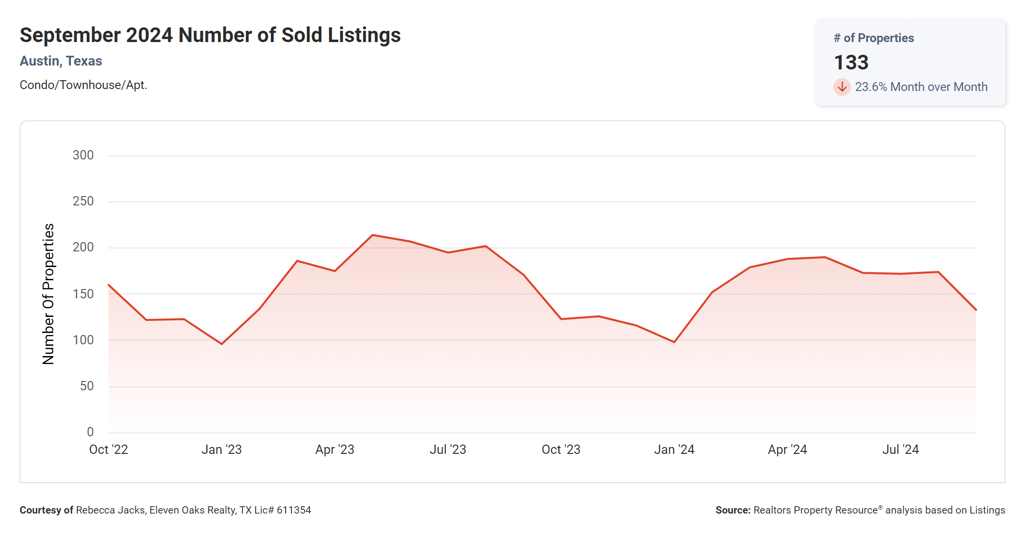
Task: Click the Oct '23 x-axis label
Action: (561, 449)
